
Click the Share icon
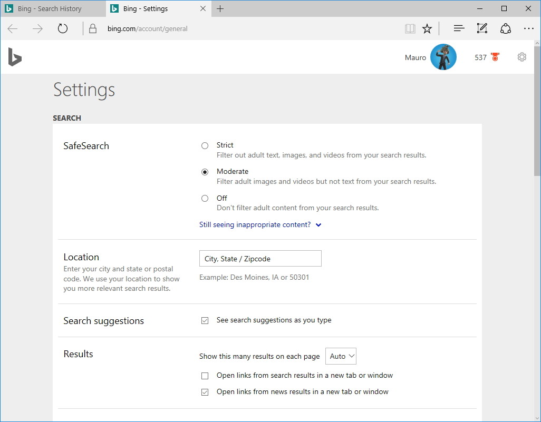[505, 28]
